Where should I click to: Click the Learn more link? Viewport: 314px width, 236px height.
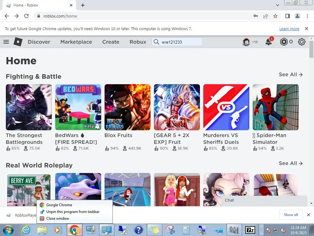[289, 29]
